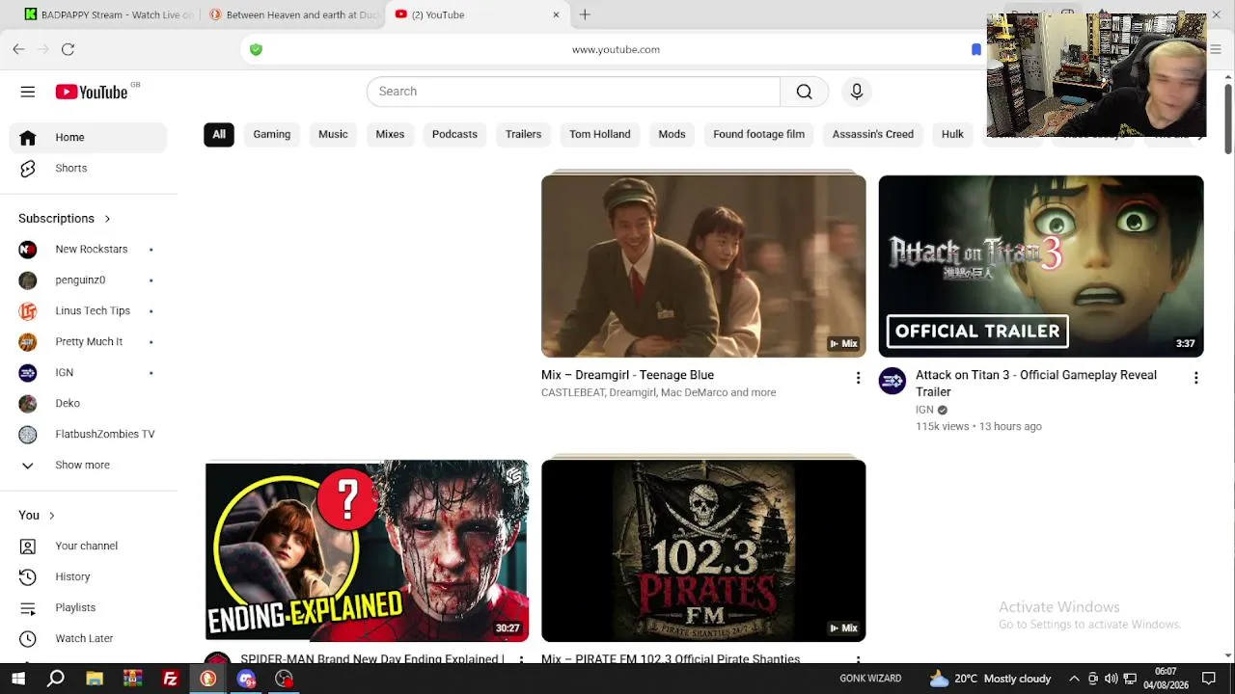
Task: Open the Windows Start menu
Action: pyautogui.click(x=18, y=679)
